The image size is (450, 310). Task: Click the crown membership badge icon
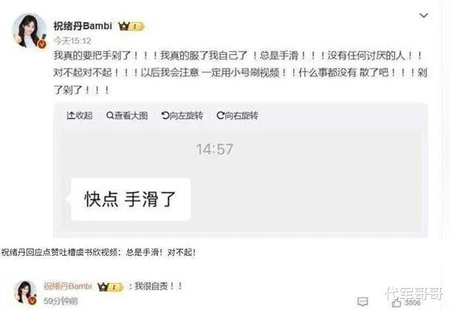point(131,26)
